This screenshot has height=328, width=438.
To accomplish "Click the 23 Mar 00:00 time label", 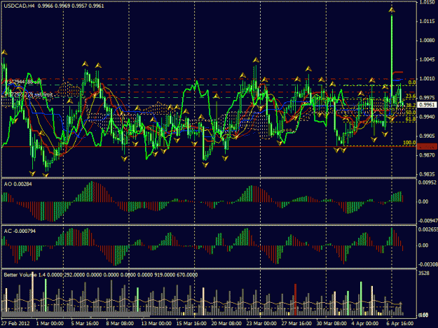I will (261, 324).
